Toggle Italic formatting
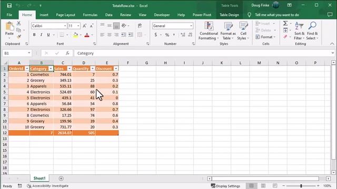This screenshot has height=189, width=337. (41, 35)
